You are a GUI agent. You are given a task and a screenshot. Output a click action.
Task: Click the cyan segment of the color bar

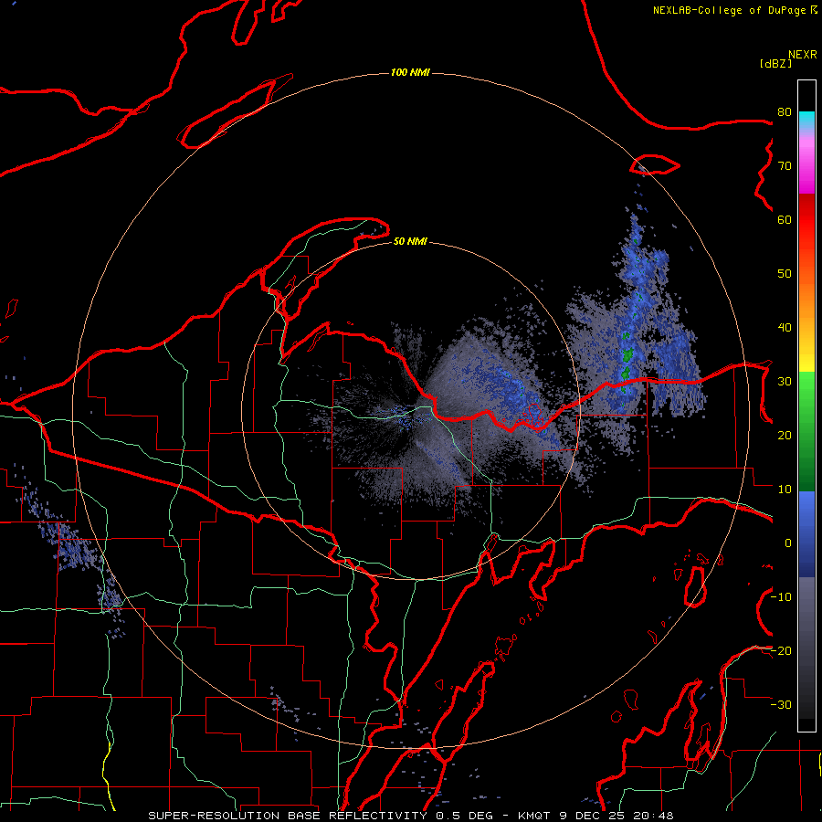806,120
